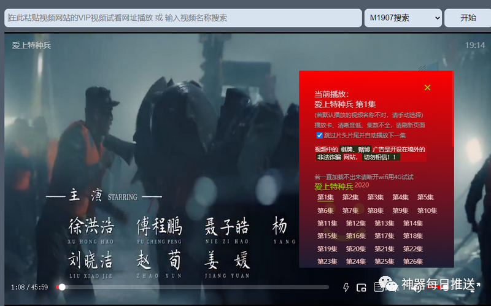Select episode 第8集
The width and height of the screenshot is (491, 306).
point(376,210)
